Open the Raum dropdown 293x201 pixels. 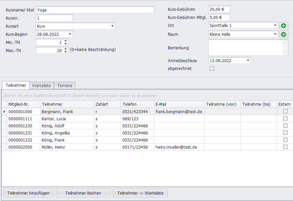point(275,34)
